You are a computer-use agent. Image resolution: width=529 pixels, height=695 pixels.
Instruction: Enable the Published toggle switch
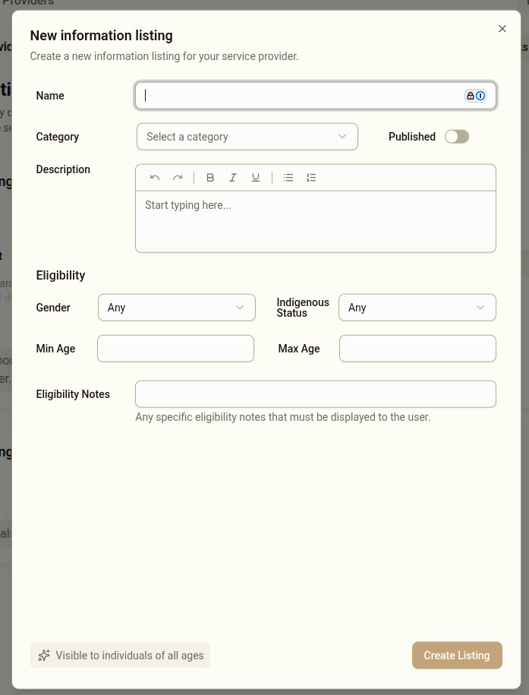click(457, 137)
